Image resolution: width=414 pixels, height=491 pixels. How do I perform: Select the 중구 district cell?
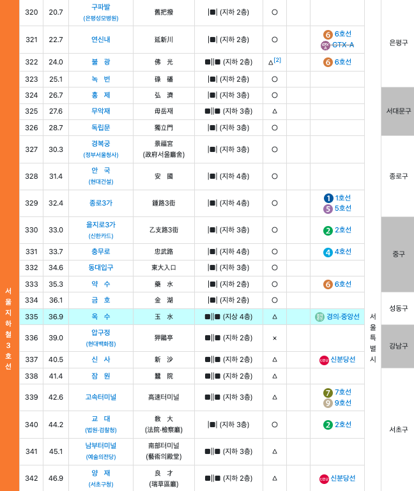point(398,254)
